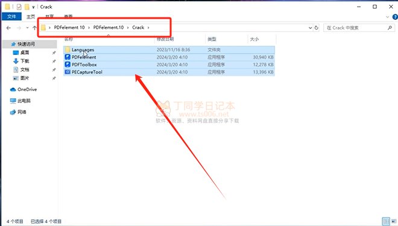398x226 pixels.
Task: Select the PDFelement application icon
Action: click(68, 57)
